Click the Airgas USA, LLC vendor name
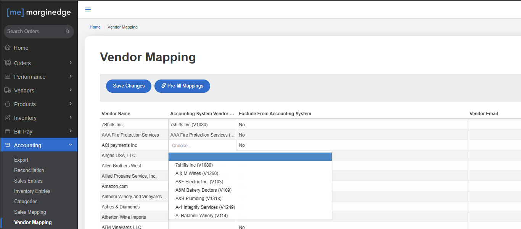Image resolution: width=521 pixels, height=229 pixels. (119, 156)
